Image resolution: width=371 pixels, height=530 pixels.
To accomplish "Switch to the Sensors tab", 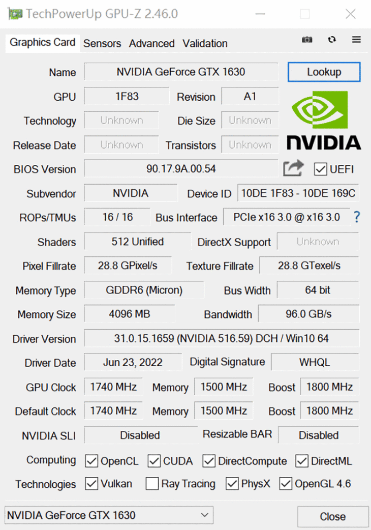I will click(x=102, y=43).
